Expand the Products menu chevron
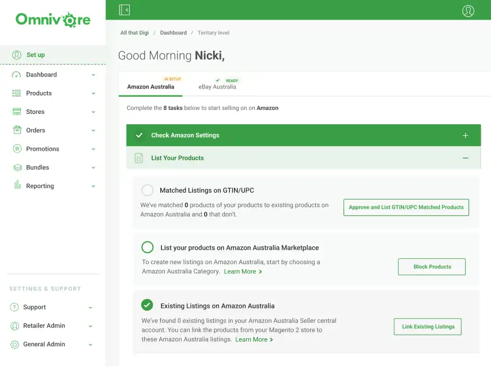 (x=93, y=93)
